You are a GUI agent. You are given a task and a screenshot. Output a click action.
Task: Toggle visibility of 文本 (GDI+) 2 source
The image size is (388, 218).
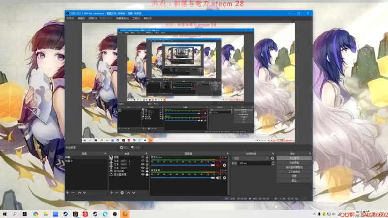(x=143, y=164)
